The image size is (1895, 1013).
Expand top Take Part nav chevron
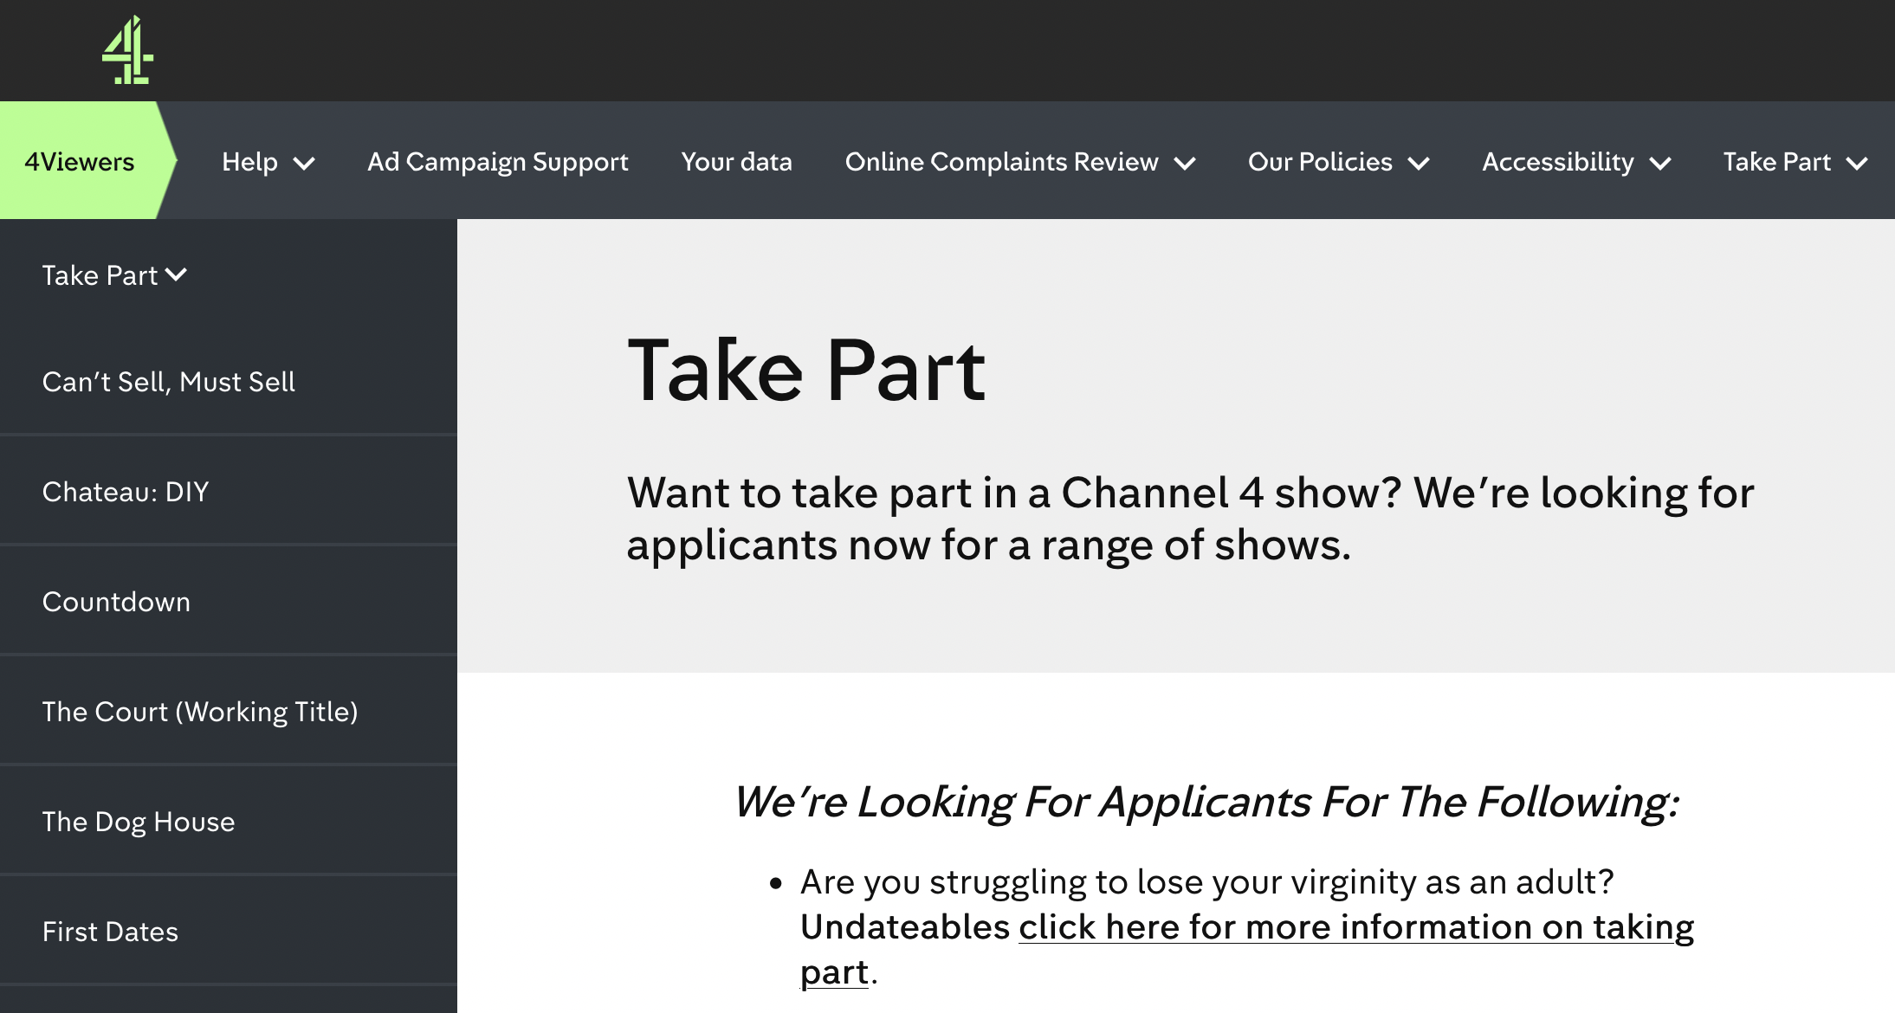[x=1857, y=163]
